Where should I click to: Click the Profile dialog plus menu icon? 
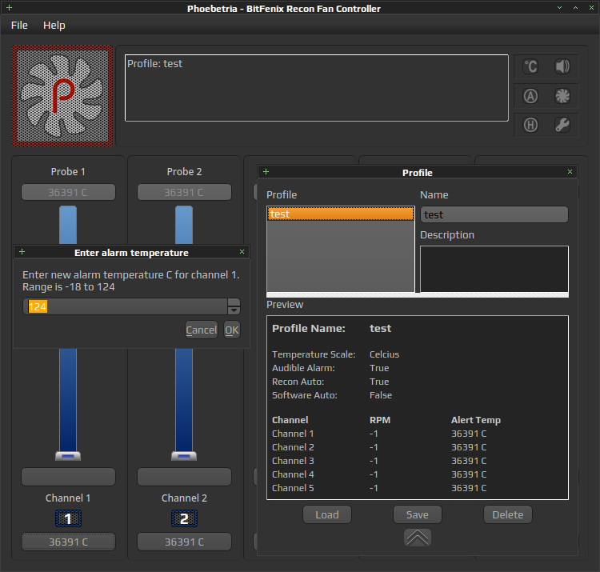click(266, 172)
